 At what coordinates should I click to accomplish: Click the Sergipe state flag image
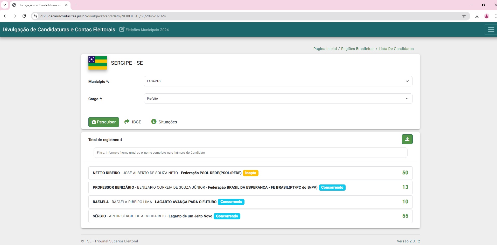coord(97,63)
